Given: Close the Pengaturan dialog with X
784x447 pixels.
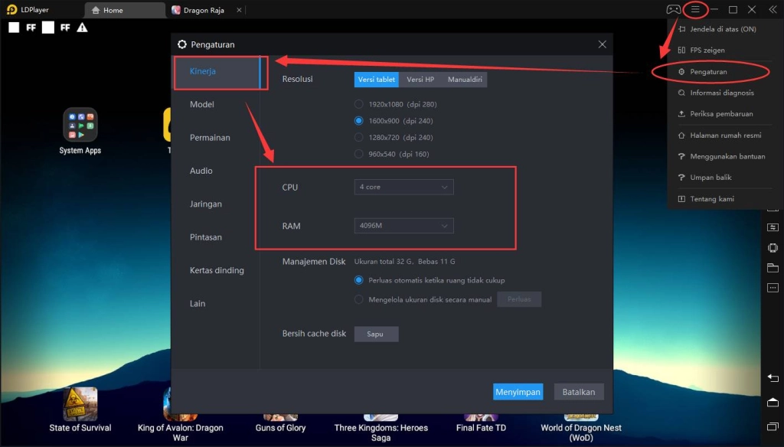Looking at the screenshot, I should [x=602, y=44].
